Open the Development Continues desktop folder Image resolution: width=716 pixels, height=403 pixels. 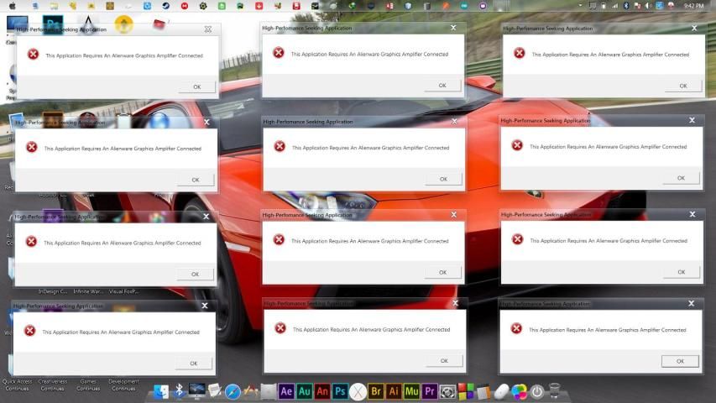(x=123, y=385)
